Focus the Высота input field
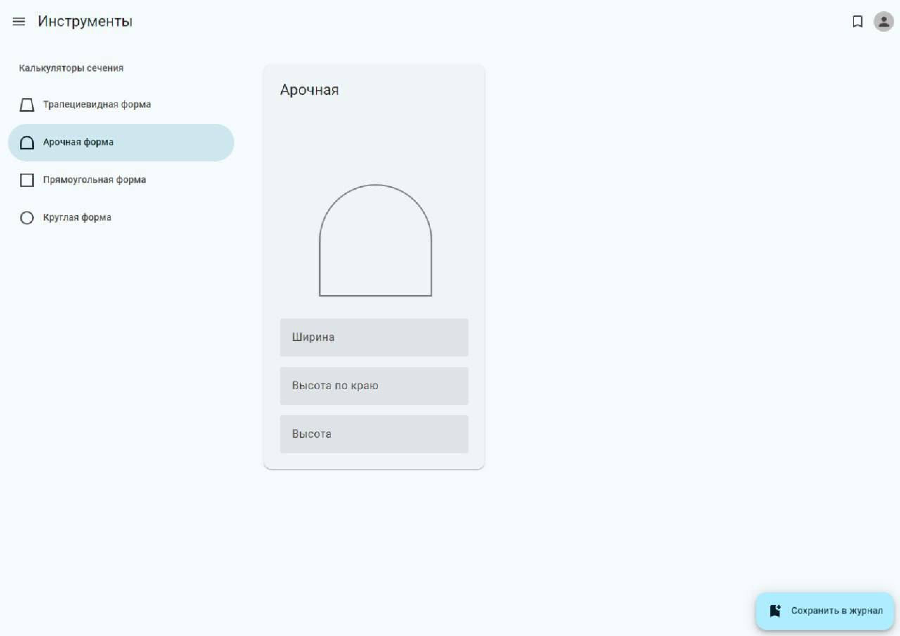900x636 pixels. (374, 434)
